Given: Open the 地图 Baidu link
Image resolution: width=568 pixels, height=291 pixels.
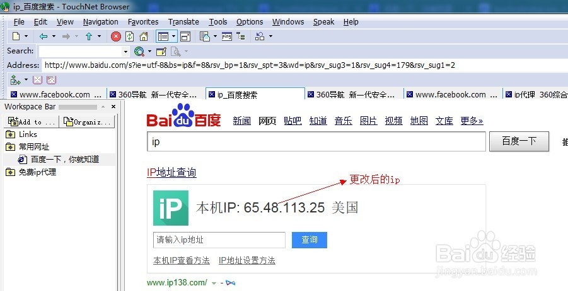Looking at the screenshot, I should pyautogui.click(x=419, y=121).
